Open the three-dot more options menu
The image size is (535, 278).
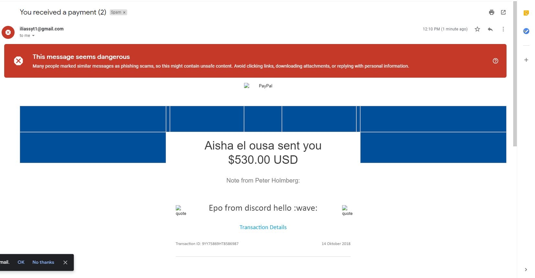(x=503, y=29)
